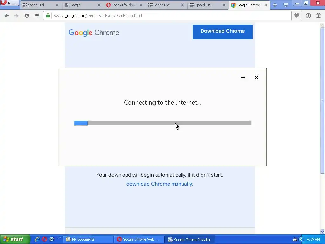
Task: Click the keyboard icon in system tray
Action: pos(295,240)
